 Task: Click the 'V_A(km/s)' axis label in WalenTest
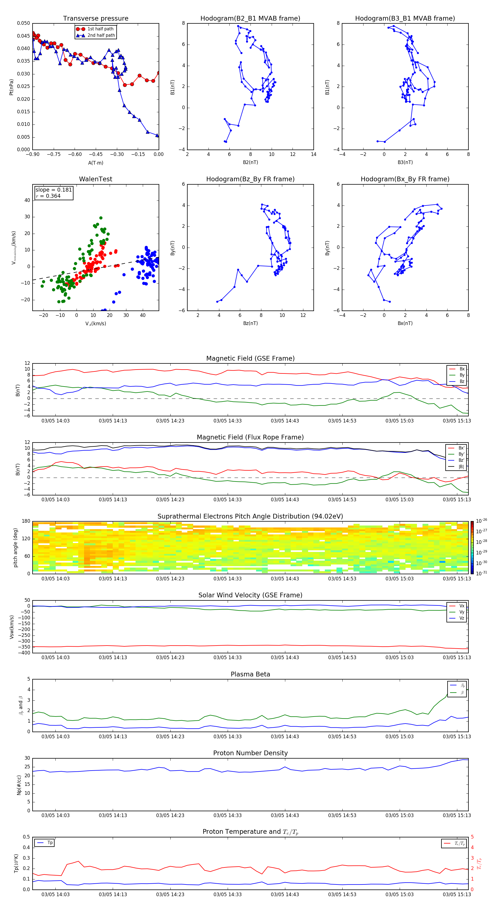tap(95, 324)
